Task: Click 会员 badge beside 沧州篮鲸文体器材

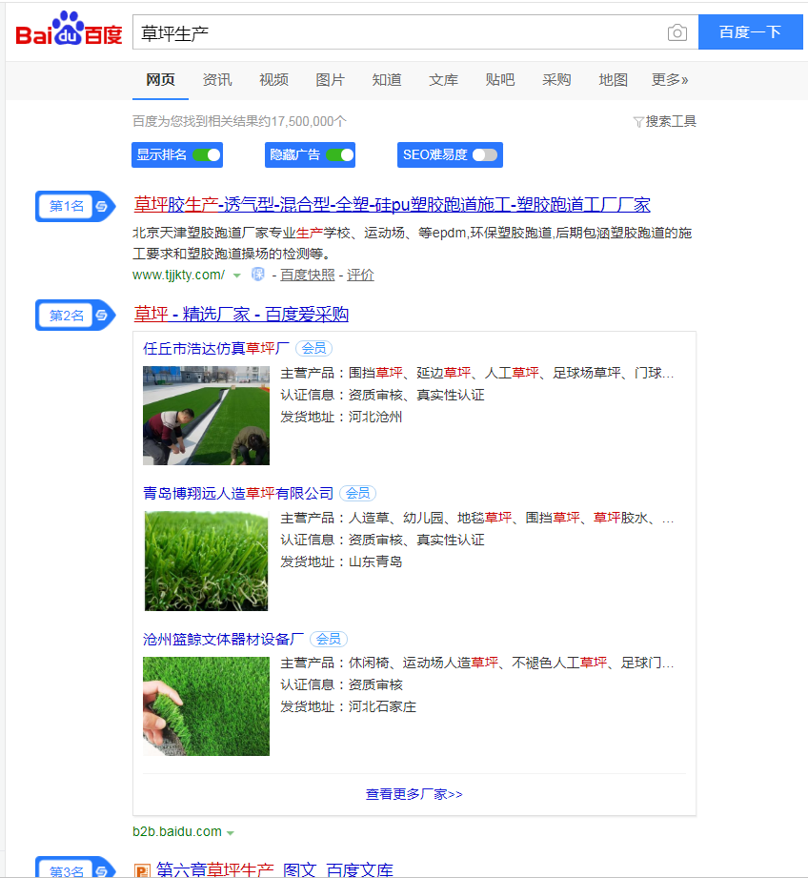Action: [329, 639]
